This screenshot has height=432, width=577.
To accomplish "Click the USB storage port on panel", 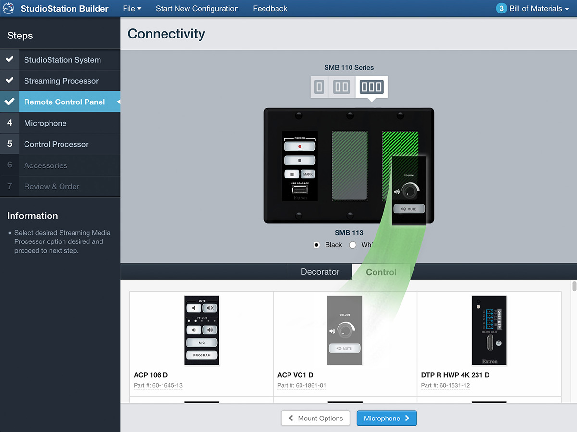I will (x=300, y=190).
